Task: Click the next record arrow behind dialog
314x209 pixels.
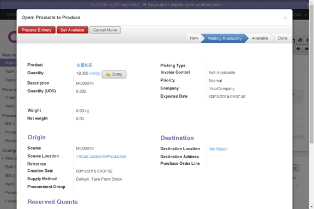Action: (x=306, y=49)
